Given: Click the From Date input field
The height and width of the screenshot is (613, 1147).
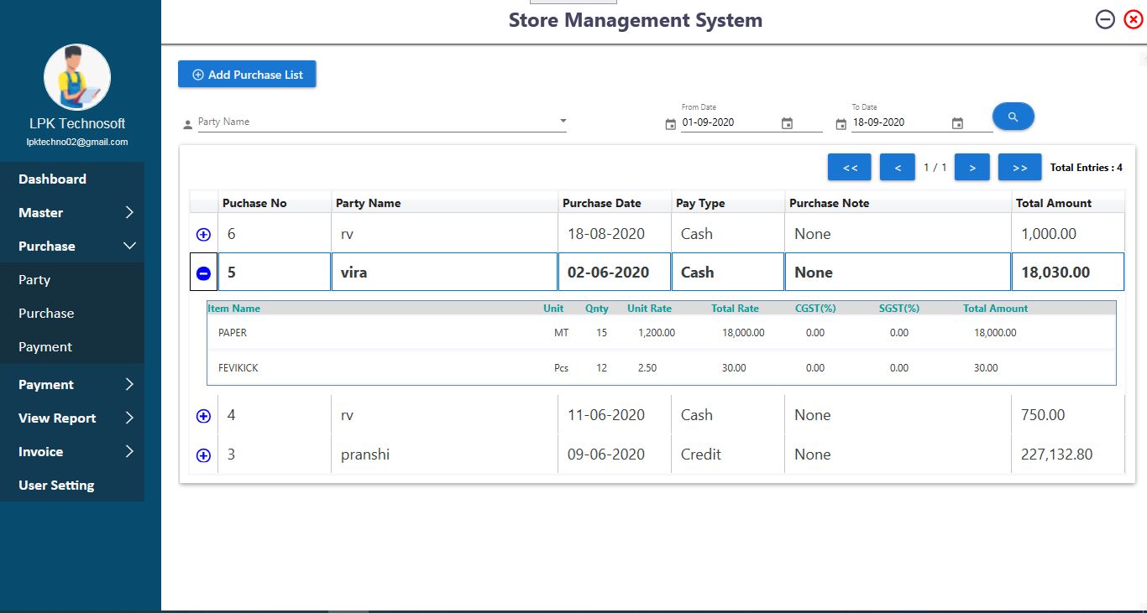Looking at the screenshot, I should point(727,122).
